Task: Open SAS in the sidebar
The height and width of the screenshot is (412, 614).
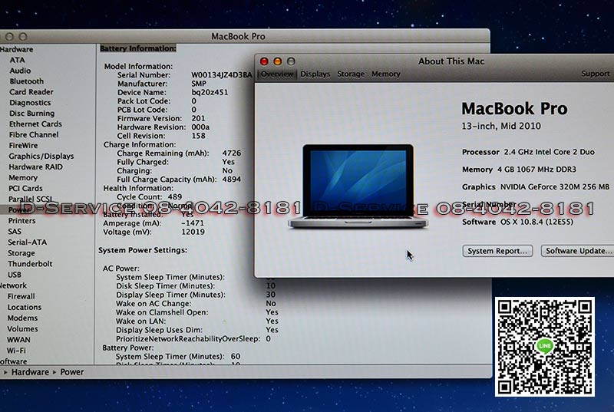Action: click(15, 231)
